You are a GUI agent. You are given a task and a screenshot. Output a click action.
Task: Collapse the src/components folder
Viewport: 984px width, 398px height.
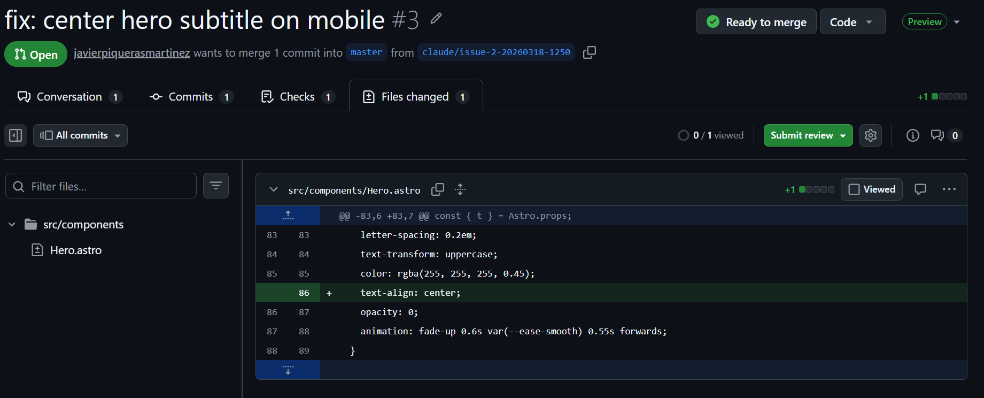[12, 225]
